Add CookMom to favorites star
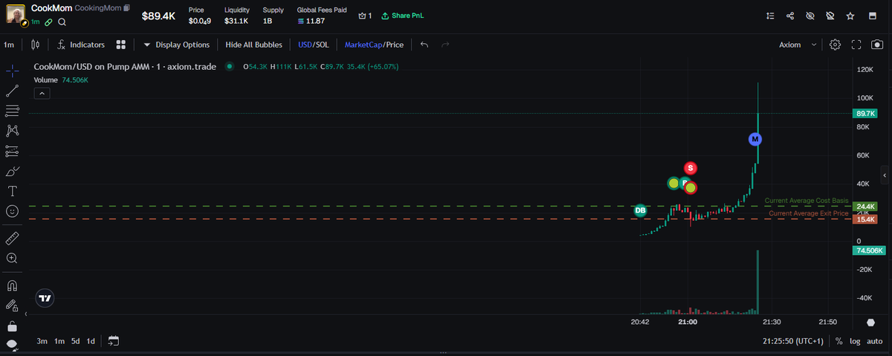The image size is (892, 356). coord(850,16)
